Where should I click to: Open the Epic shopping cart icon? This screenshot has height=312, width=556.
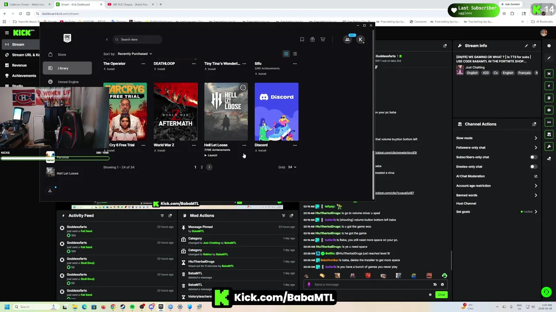click(323, 39)
